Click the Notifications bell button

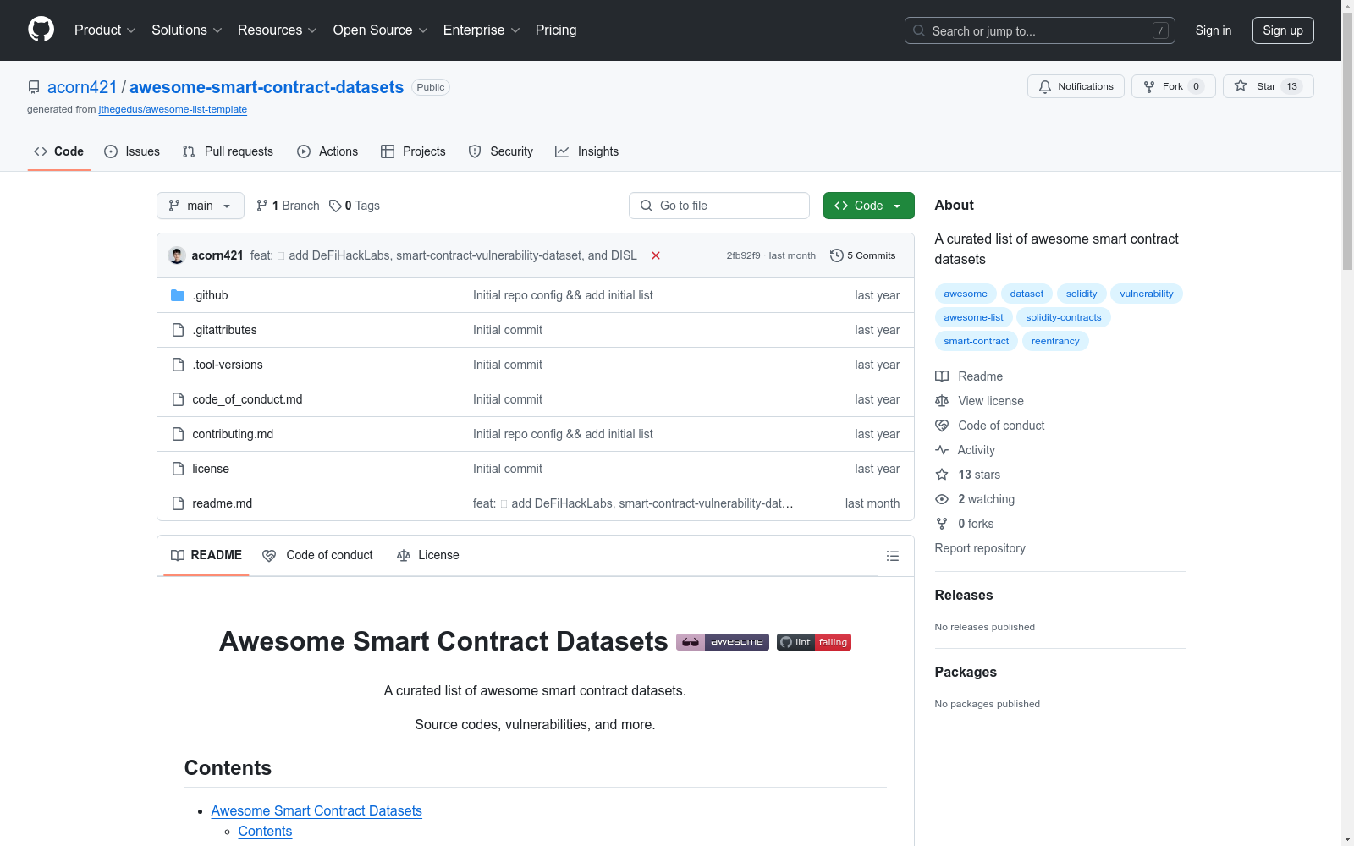pyautogui.click(x=1076, y=86)
